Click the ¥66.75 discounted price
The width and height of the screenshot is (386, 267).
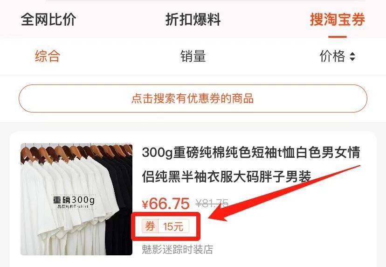pyautogui.click(x=165, y=204)
